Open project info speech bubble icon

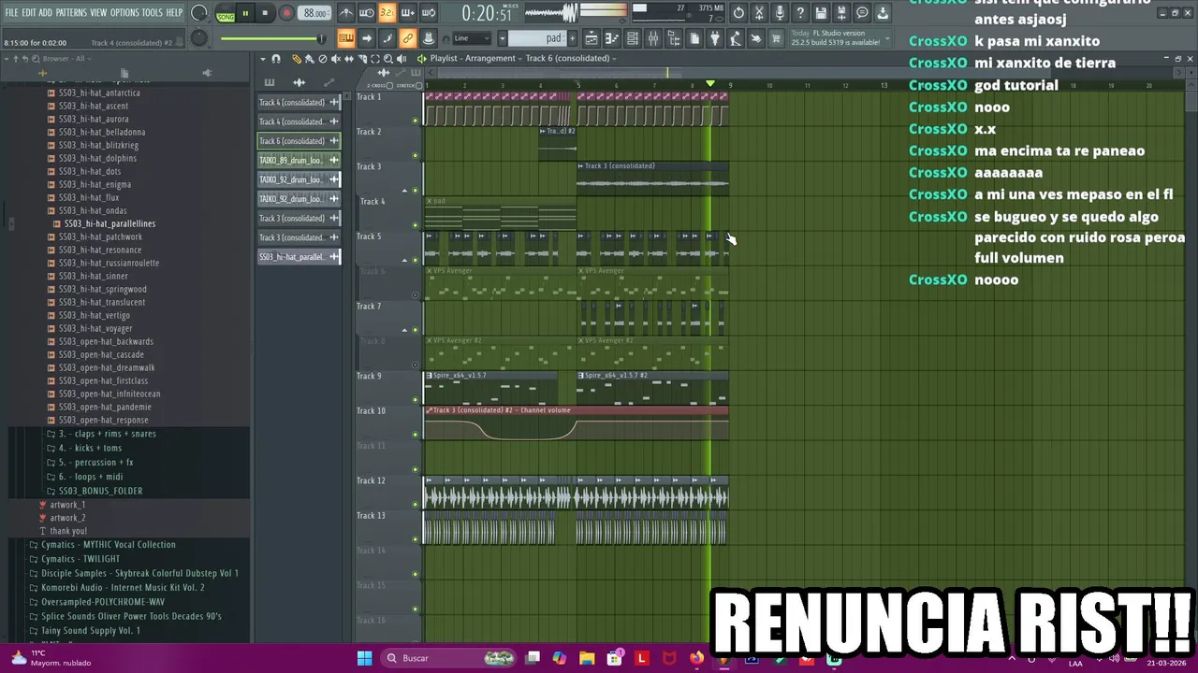[x=862, y=13]
